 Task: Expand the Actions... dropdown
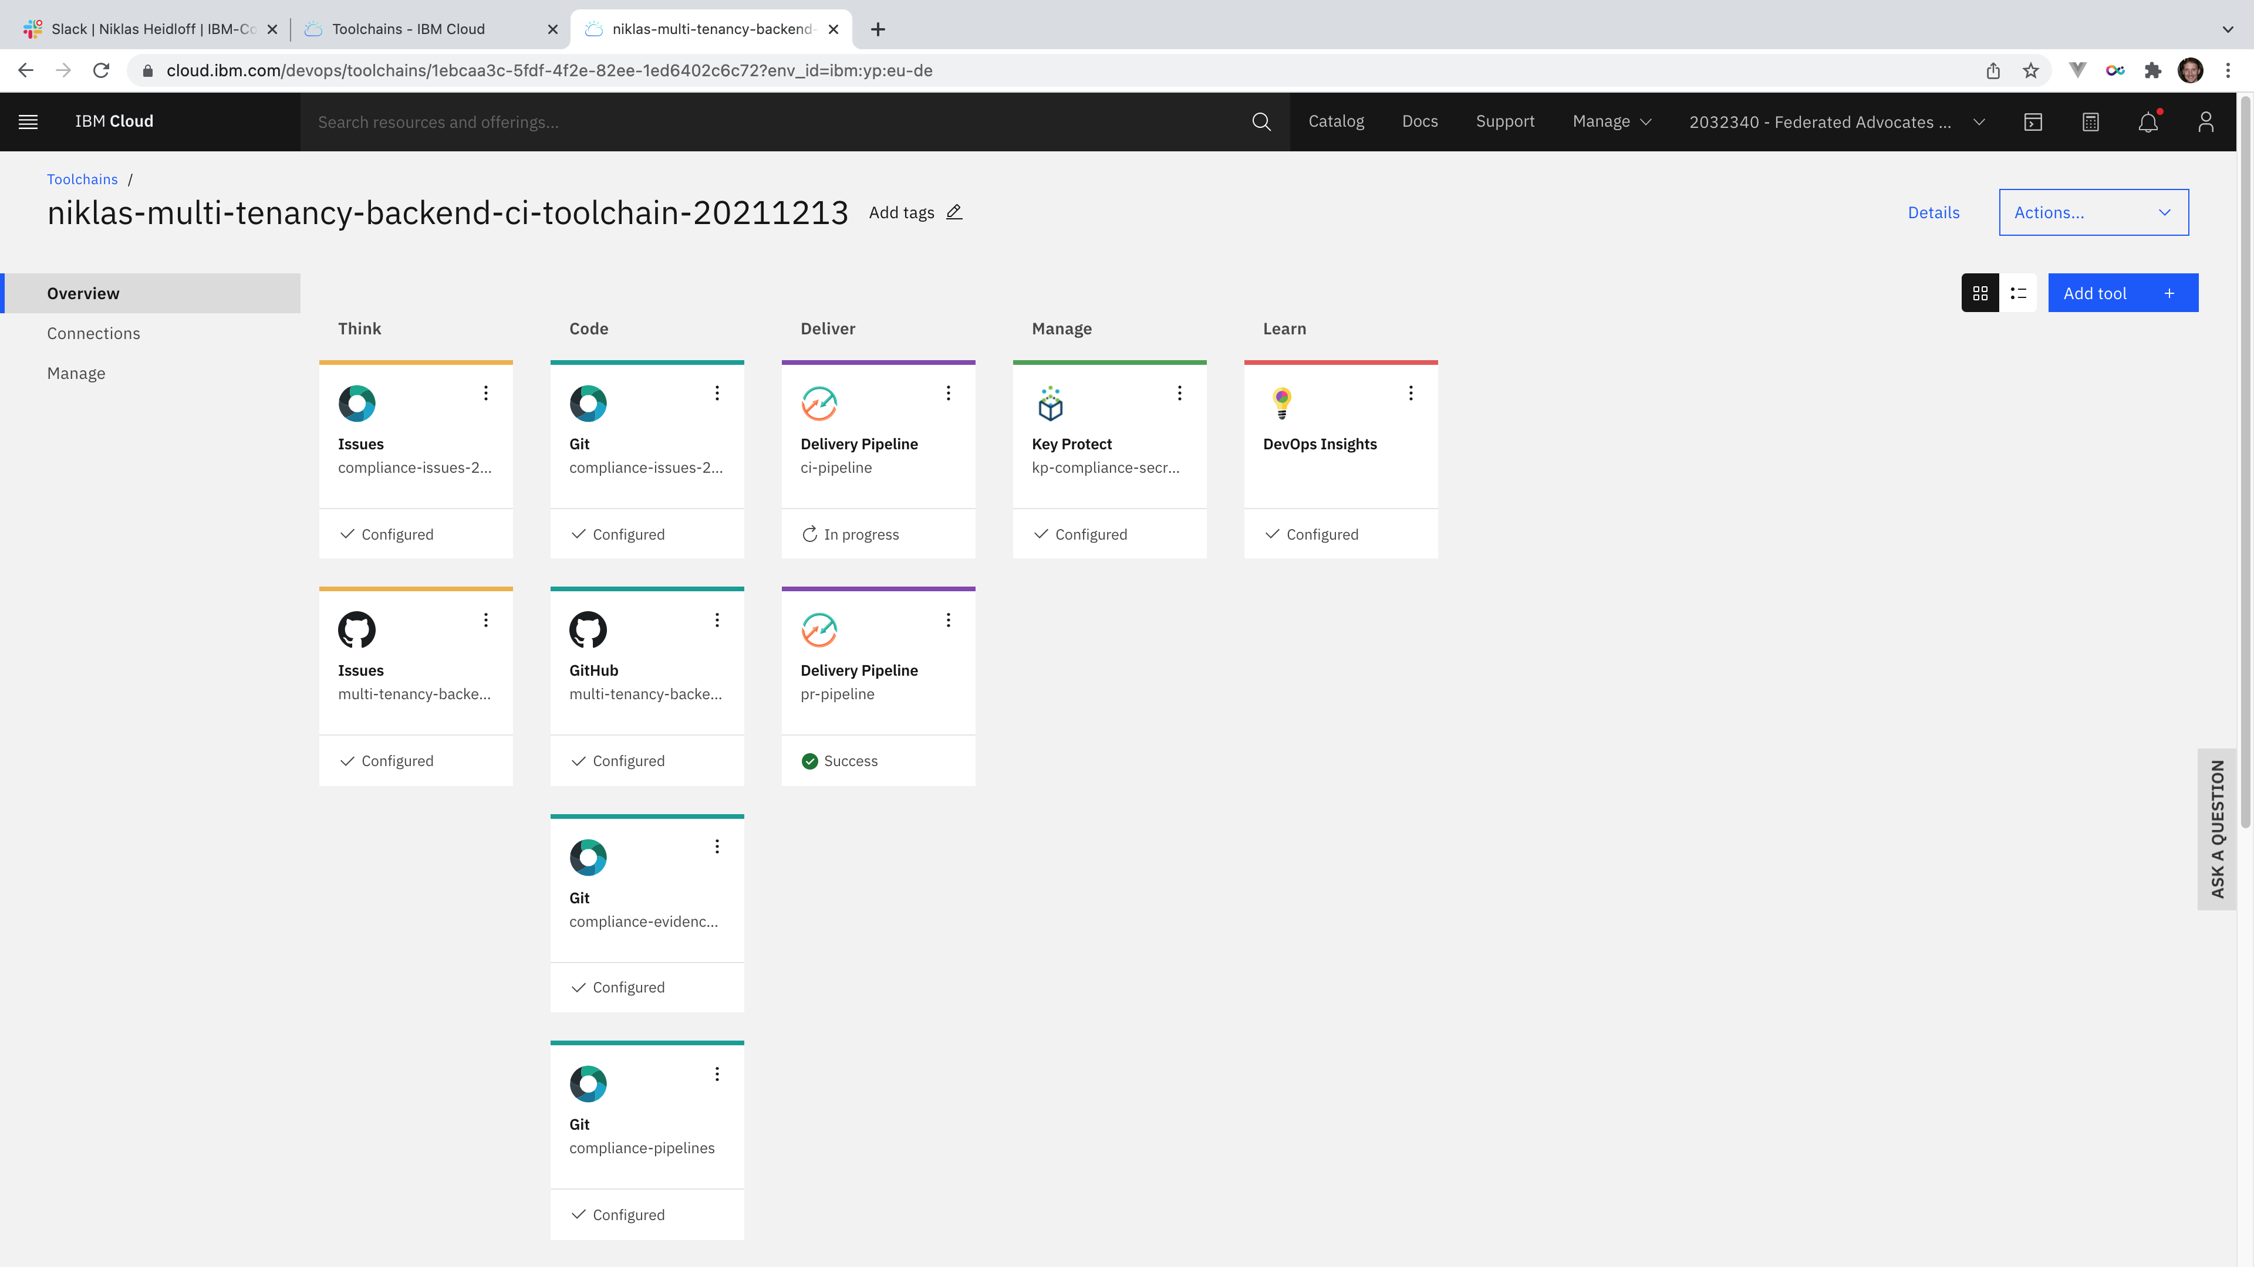(2093, 212)
